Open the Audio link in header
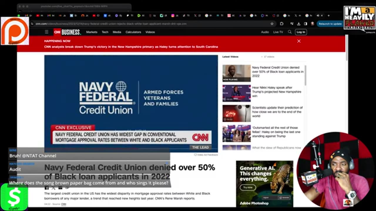The height and width of the screenshot is (211, 376). pyautogui.click(x=265, y=32)
